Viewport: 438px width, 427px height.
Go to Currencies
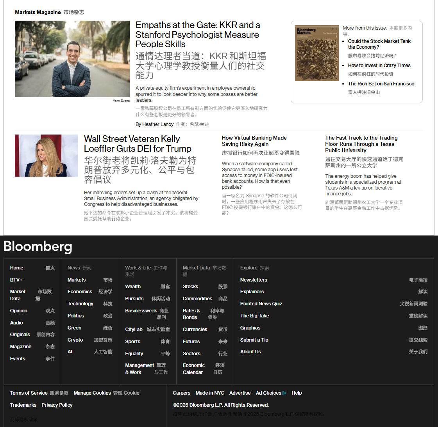[x=195, y=330]
